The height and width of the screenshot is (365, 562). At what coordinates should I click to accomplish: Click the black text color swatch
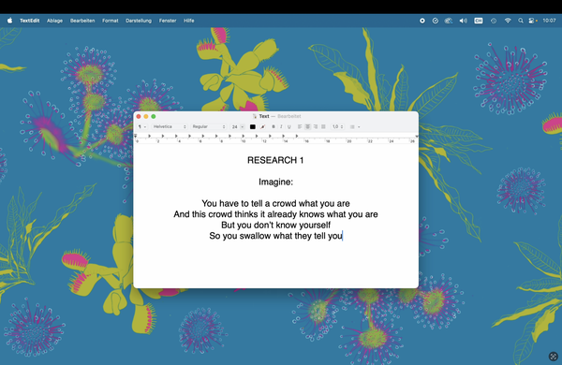(x=253, y=126)
